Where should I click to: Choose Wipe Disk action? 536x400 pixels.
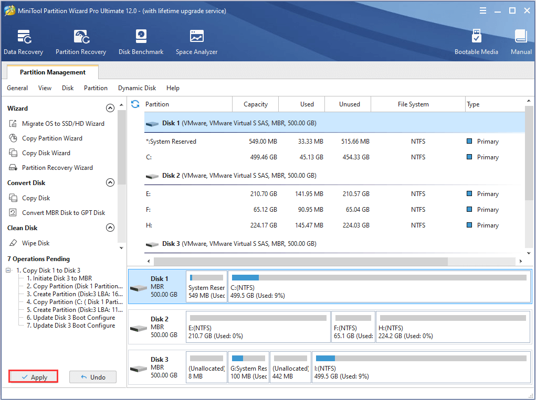[x=36, y=243]
